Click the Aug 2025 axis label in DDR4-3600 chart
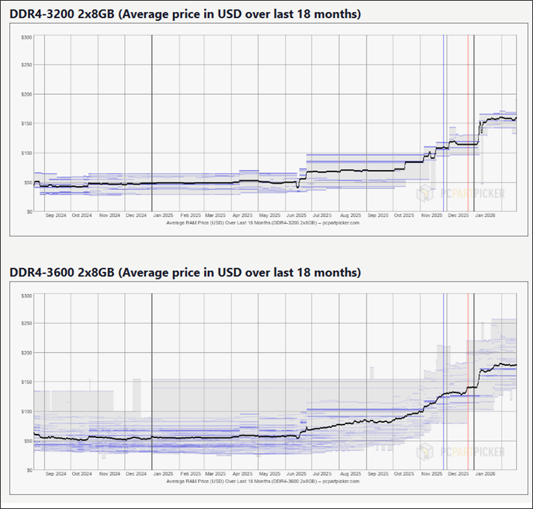This screenshot has height=509, width=533. pyautogui.click(x=350, y=474)
